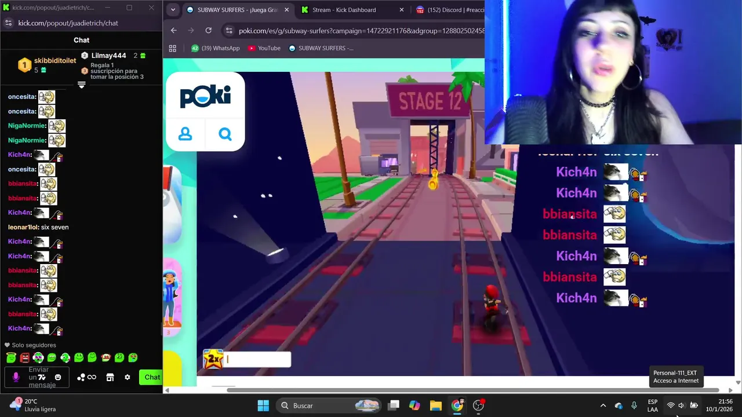Click the STAGE 12 sign in the game

click(x=430, y=101)
